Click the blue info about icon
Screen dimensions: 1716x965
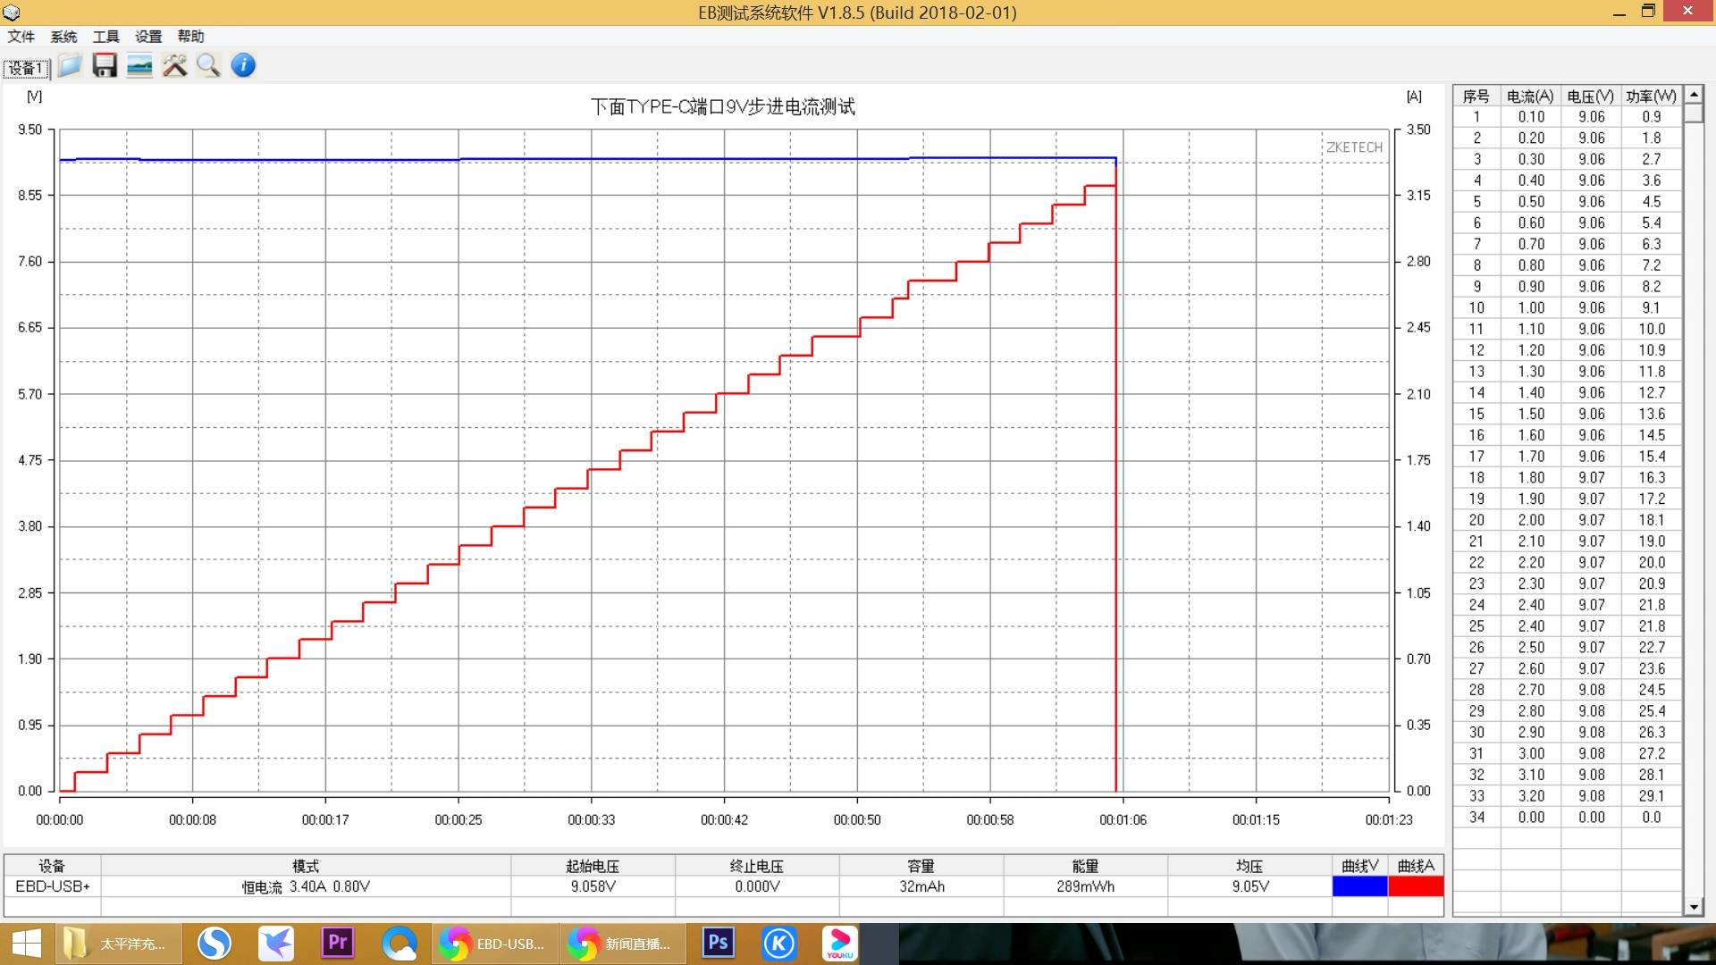(x=243, y=65)
